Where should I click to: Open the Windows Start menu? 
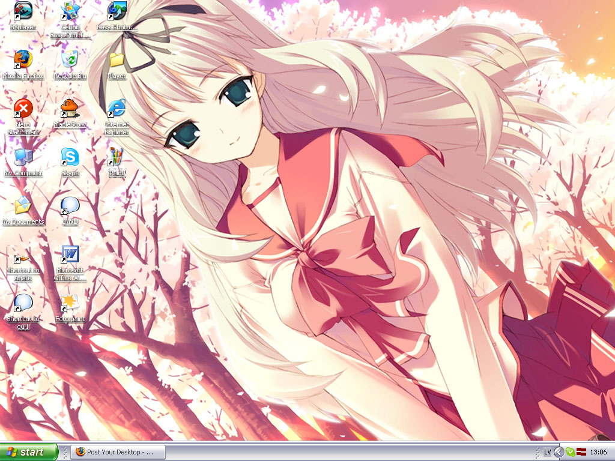29,452
